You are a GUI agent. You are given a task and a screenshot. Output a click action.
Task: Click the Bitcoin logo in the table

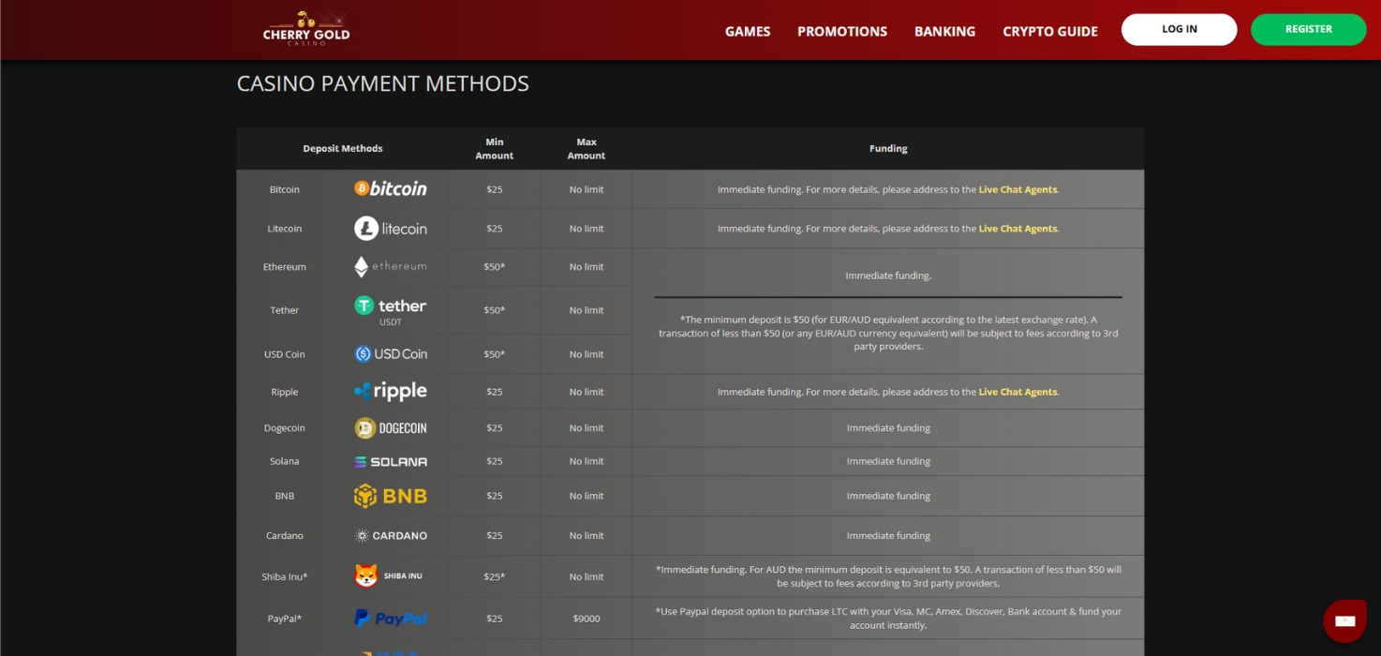click(391, 188)
